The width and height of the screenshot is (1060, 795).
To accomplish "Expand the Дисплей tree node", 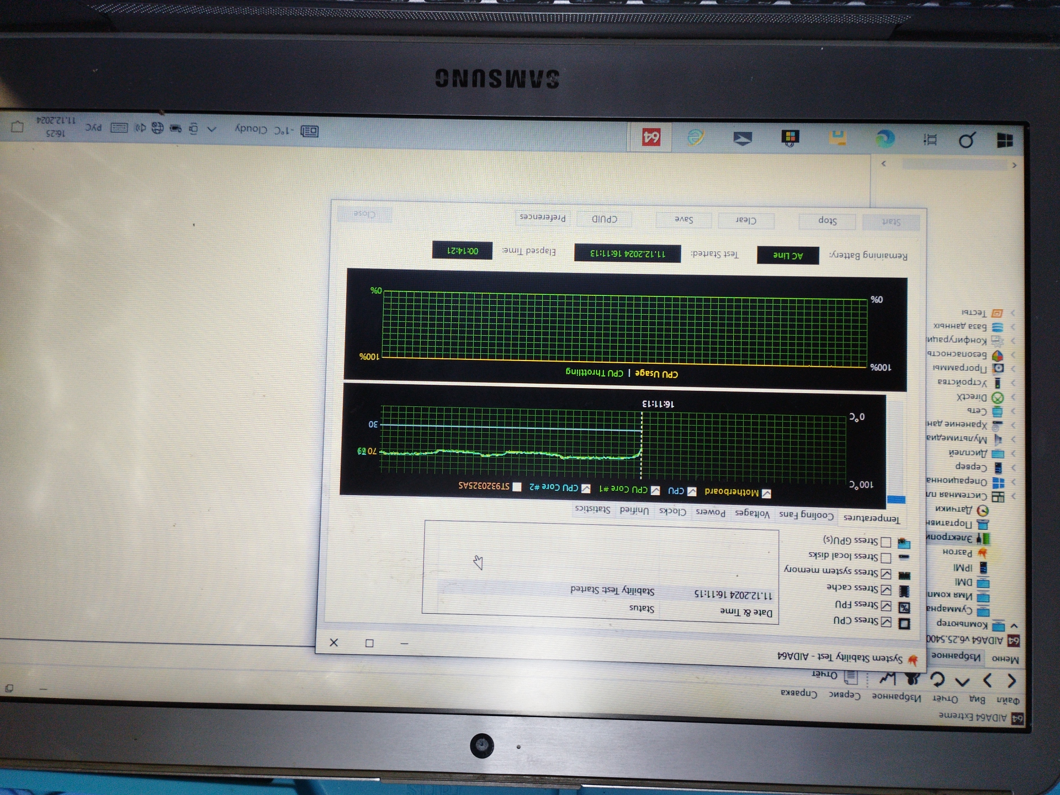I will 1014,453.
